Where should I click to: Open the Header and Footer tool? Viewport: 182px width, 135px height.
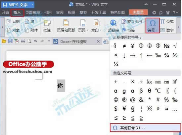[x=66, y=26]
